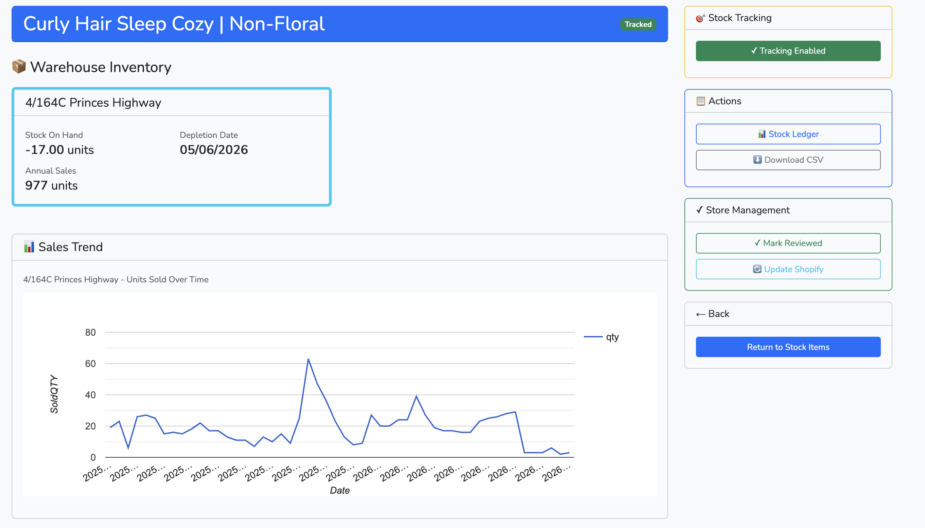
Task: Select the 4/164C Princes Highway warehouse card header
Action: (172, 103)
